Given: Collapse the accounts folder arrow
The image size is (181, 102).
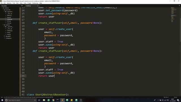Looking at the screenshot, I should pos(3,10).
